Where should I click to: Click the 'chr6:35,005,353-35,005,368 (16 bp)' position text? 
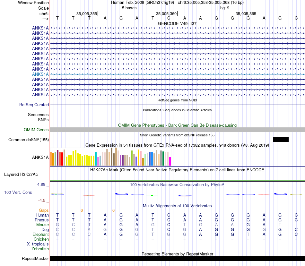tap(211, 3)
